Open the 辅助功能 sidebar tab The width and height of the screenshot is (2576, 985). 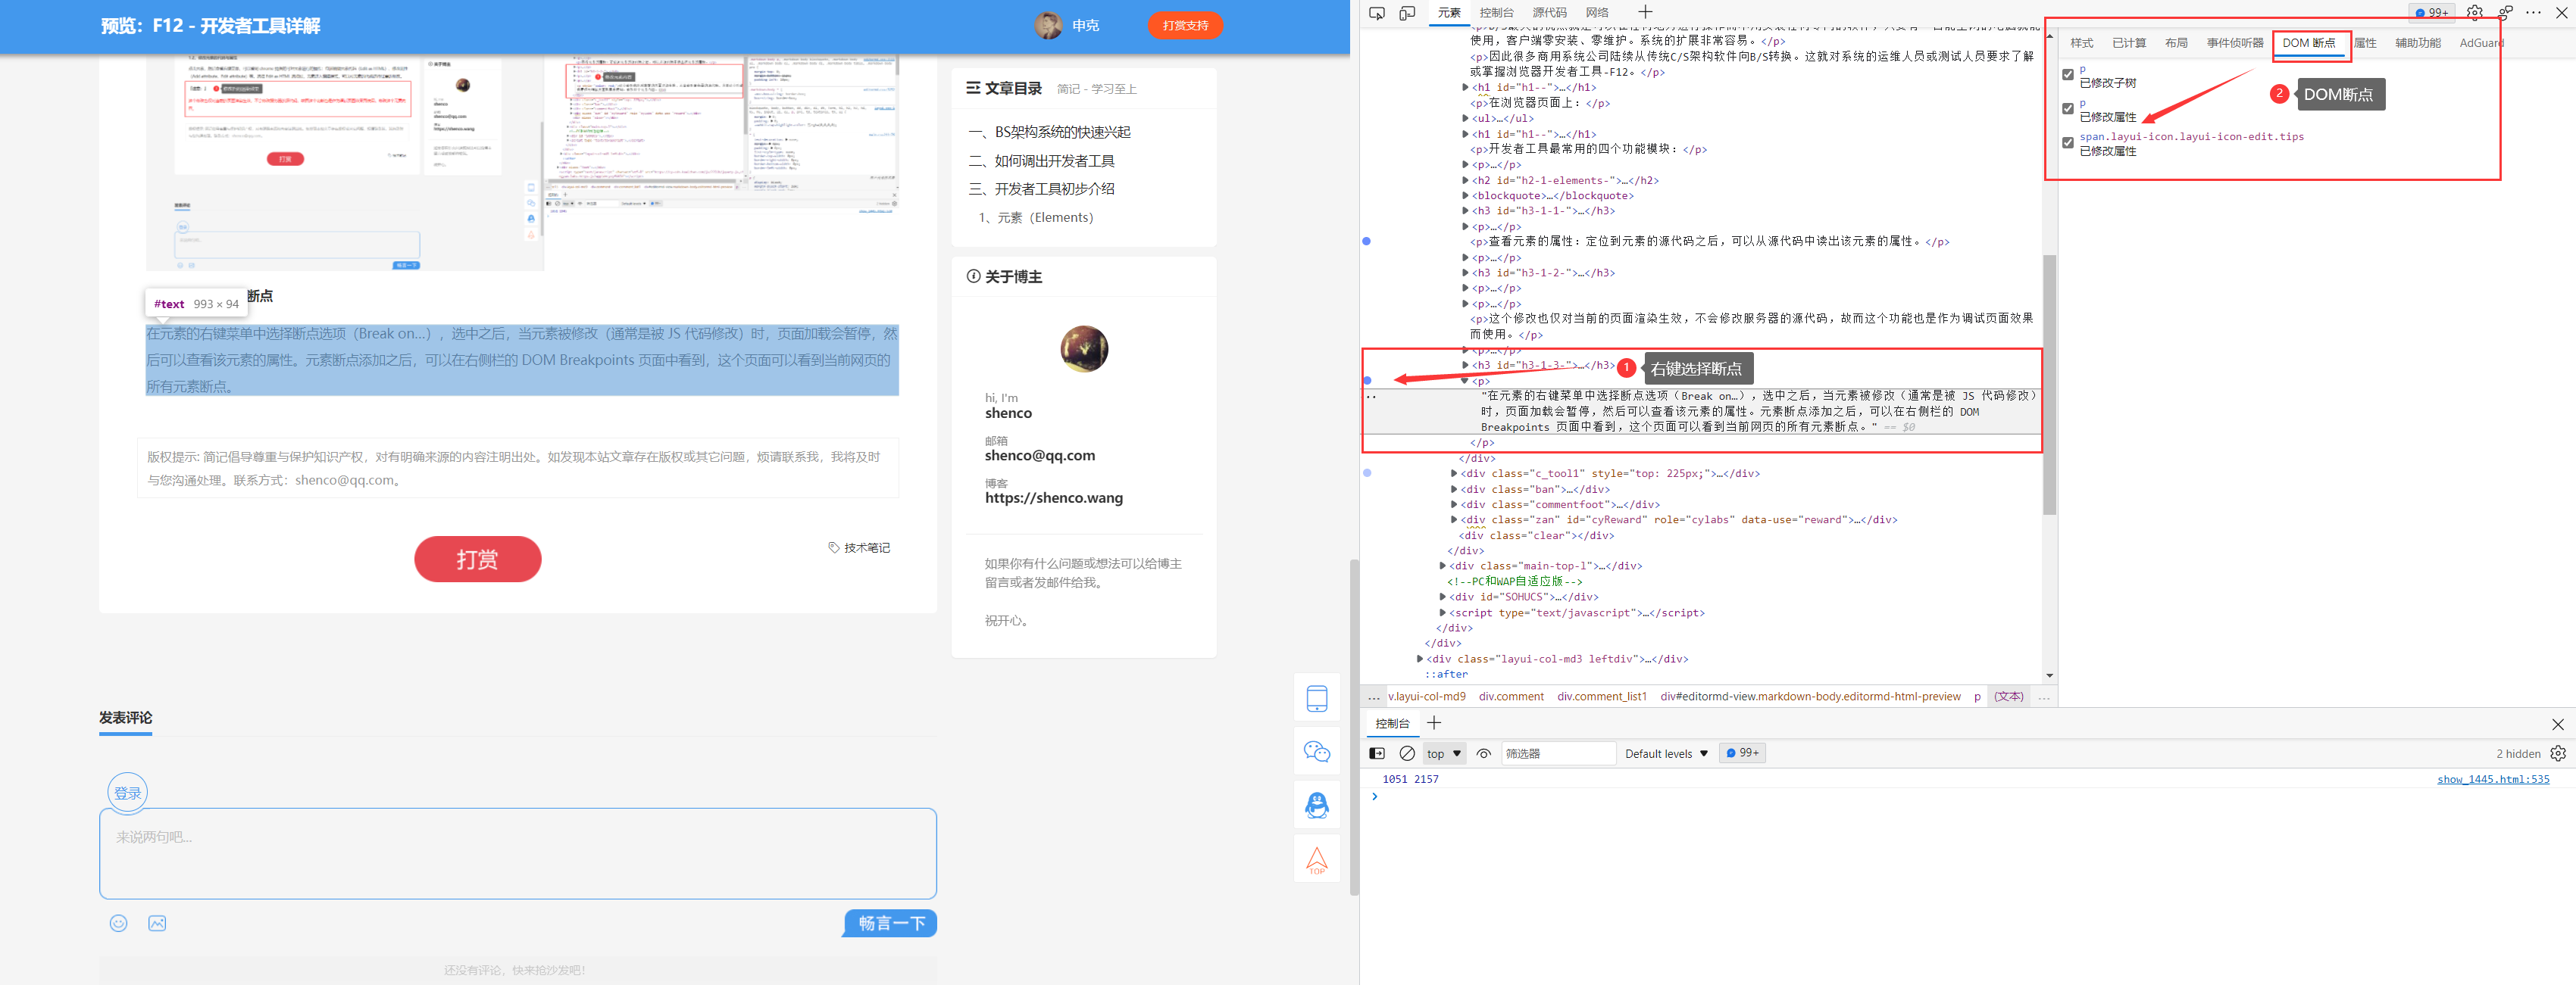2417,43
